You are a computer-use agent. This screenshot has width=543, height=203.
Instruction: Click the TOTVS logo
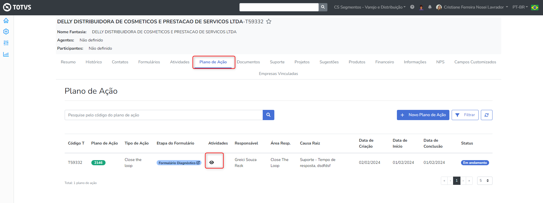17,7
